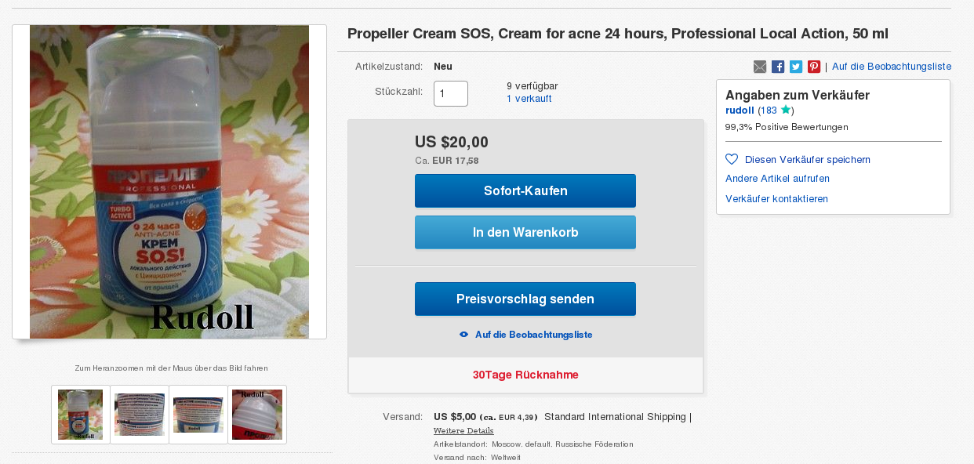Image resolution: width=974 pixels, height=464 pixels.
Task: Add item with In den Warenkorb
Action: click(x=525, y=233)
